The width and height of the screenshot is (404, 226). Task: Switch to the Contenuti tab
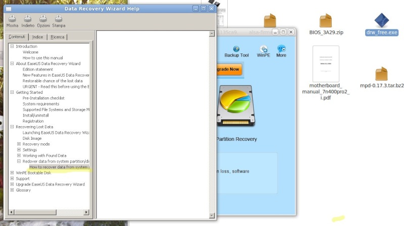(x=17, y=37)
